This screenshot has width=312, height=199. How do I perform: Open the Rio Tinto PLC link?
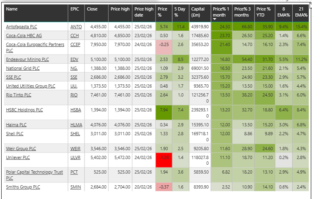[x=19, y=95]
